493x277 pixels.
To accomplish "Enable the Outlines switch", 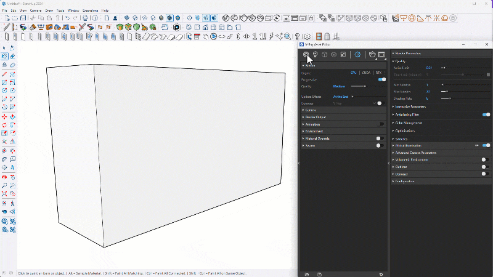I will pyautogui.click(x=485, y=167).
